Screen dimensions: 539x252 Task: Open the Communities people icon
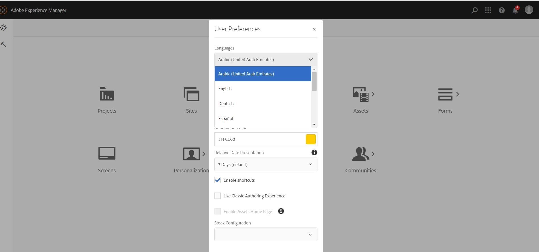click(x=361, y=154)
